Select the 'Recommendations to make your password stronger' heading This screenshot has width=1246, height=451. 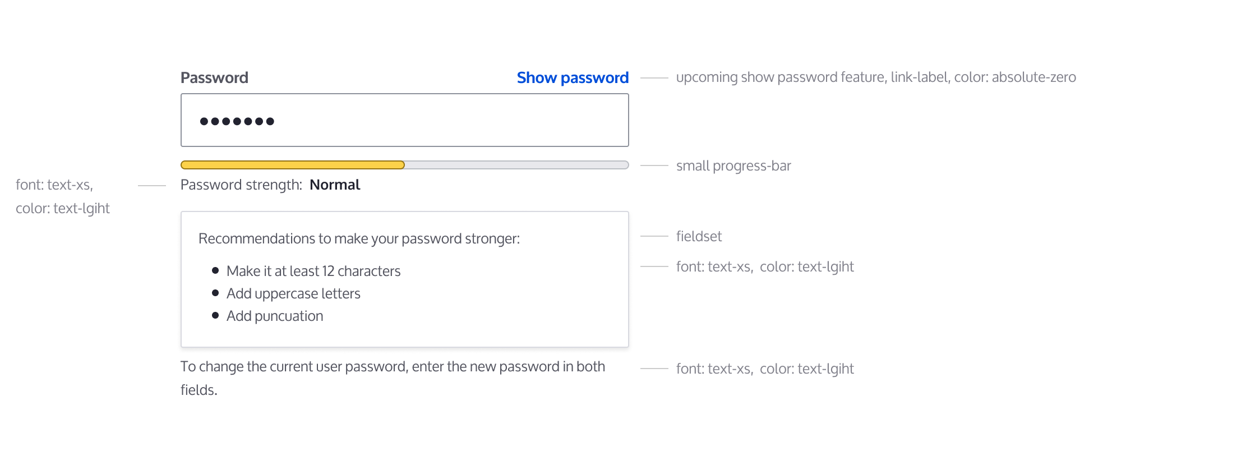(359, 237)
